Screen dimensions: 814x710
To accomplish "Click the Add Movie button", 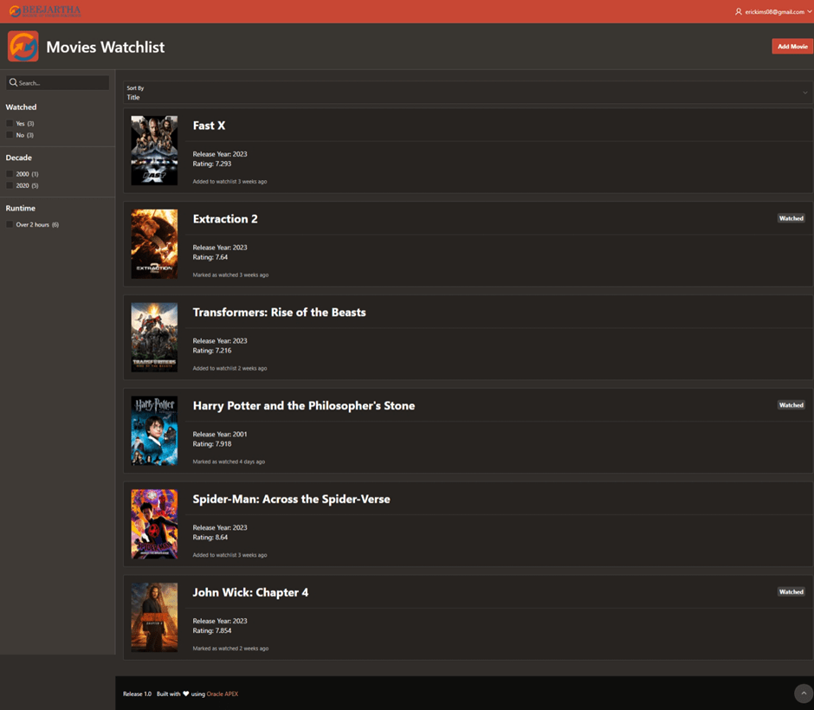I will [792, 46].
